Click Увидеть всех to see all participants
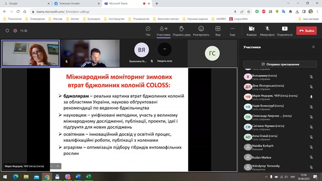Screen dimensions: 322x181 coord(164,53)
